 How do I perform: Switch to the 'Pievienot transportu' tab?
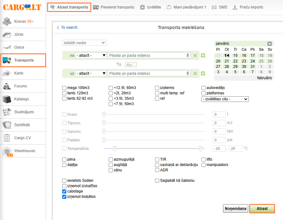(x=114, y=7)
